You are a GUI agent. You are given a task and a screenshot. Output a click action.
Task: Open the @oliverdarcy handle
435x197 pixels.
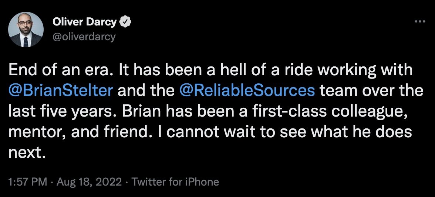pos(84,37)
